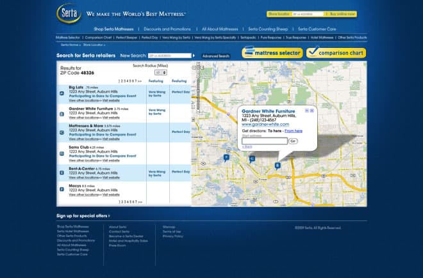Screen dimensions: 423x278
Task: Open Vera Wang by Serta submenu item
Action: point(176,38)
